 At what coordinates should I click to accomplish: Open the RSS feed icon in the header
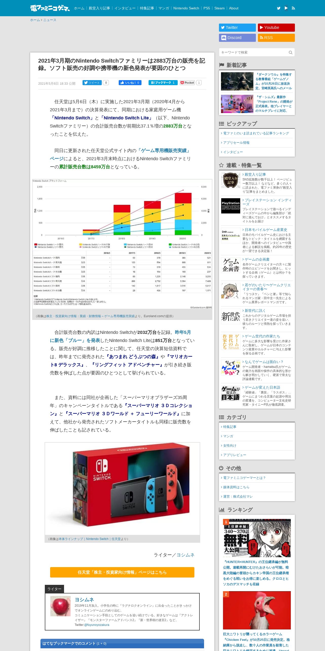coord(293,8)
